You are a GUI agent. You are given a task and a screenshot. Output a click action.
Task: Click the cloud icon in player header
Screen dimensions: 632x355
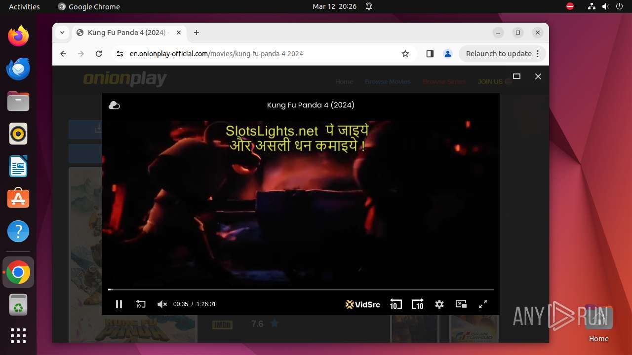[114, 105]
